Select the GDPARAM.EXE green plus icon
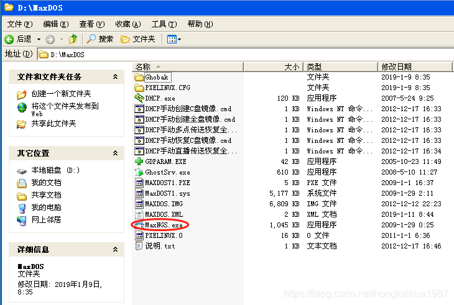The image size is (454, 305). click(x=139, y=162)
